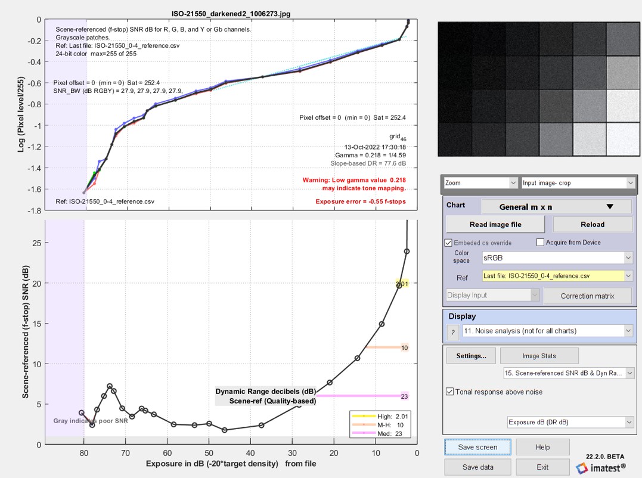
Task: Expand the Input image- crop dropdown
Action: pyautogui.click(x=578, y=183)
